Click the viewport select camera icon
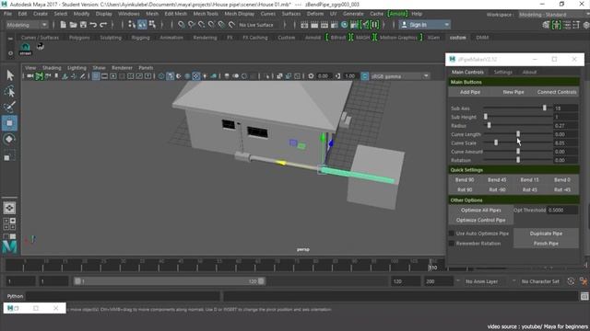Image resolution: width=590 pixels, height=331 pixels. (29, 76)
